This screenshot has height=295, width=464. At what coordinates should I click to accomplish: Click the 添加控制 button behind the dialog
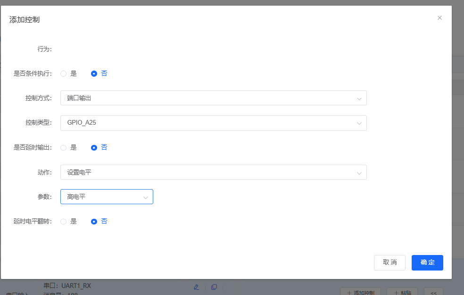tap(361, 292)
